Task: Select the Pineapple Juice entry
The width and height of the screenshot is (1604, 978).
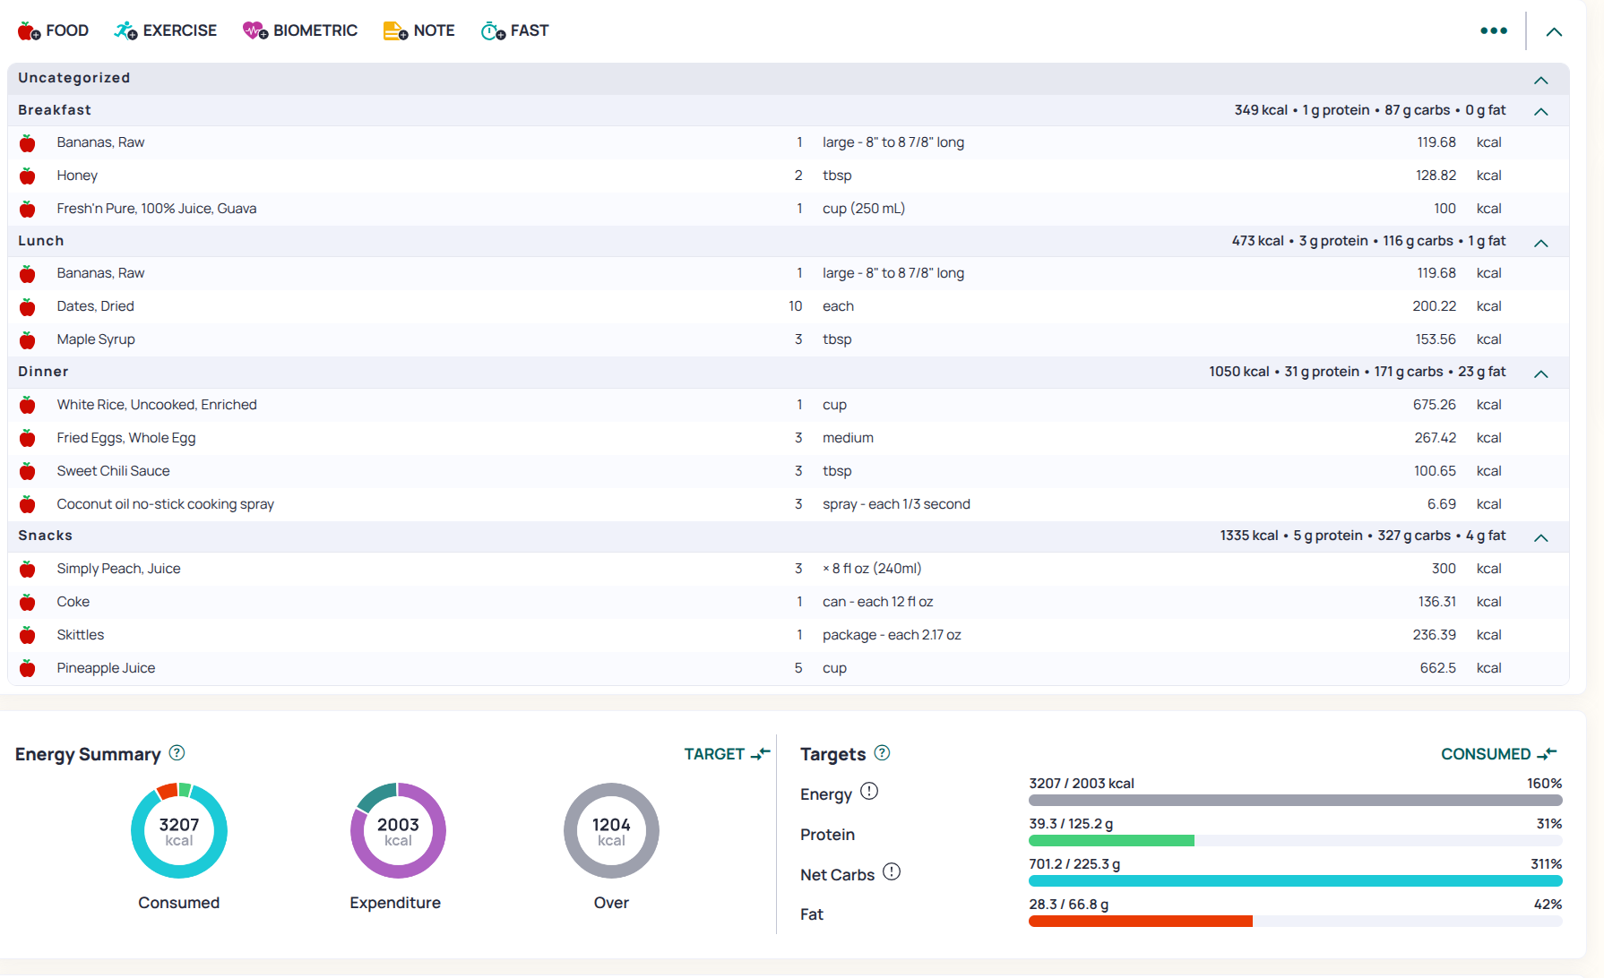Action: [106, 668]
